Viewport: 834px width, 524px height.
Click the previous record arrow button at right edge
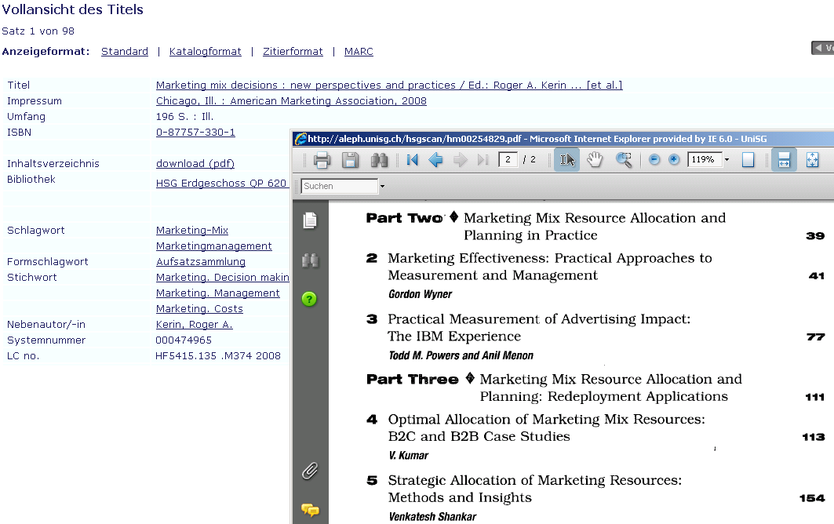[x=822, y=48]
